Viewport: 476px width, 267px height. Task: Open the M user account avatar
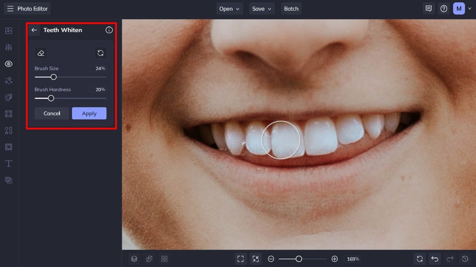pyautogui.click(x=459, y=9)
